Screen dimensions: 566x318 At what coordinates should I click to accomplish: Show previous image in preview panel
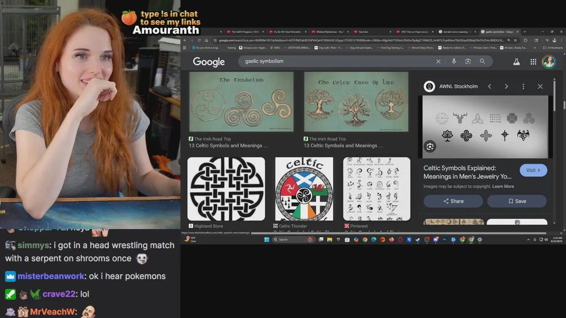pos(490,87)
